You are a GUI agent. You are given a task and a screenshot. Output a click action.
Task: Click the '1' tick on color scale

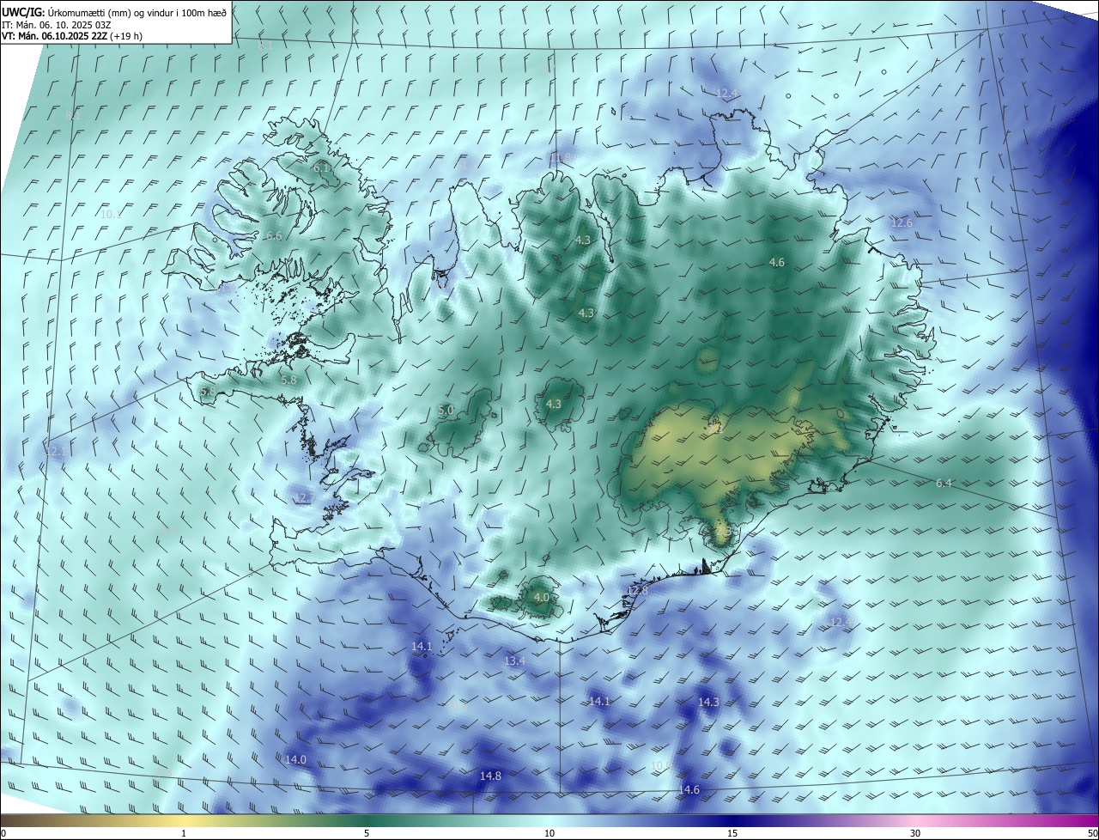(x=184, y=833)
